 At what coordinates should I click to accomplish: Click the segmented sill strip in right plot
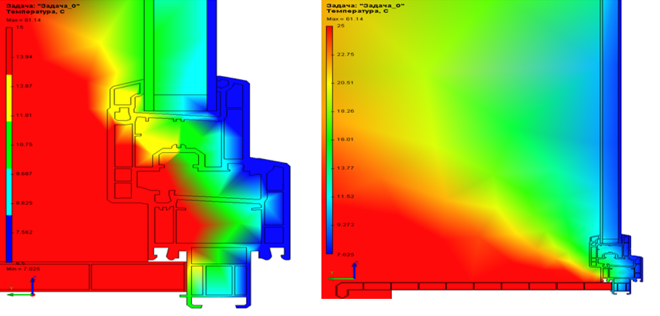(x=487, y=286)
